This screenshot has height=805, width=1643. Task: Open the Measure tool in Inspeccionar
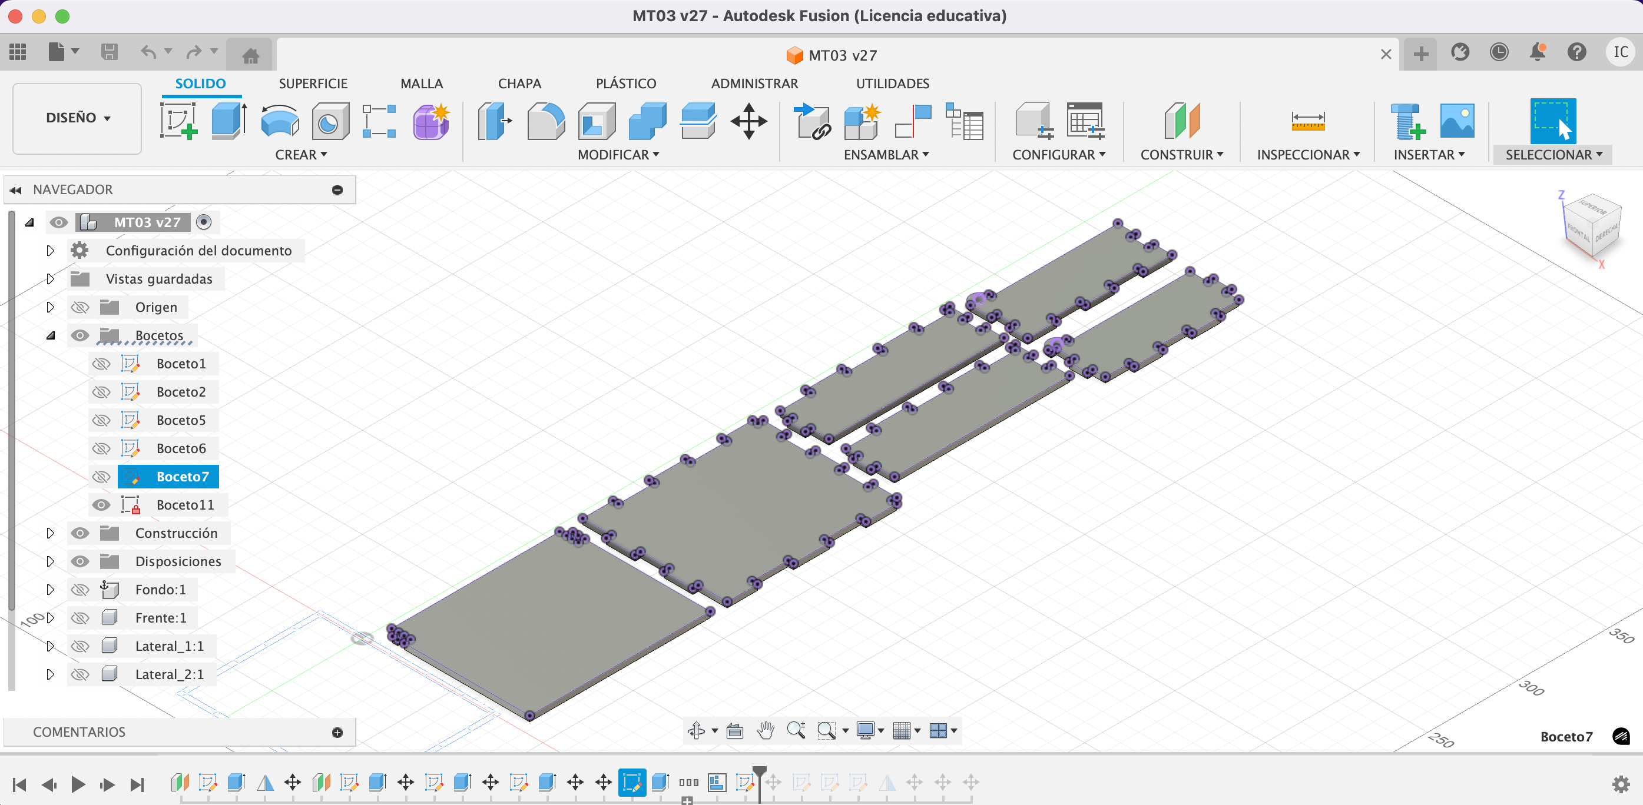click(1307, 121)
